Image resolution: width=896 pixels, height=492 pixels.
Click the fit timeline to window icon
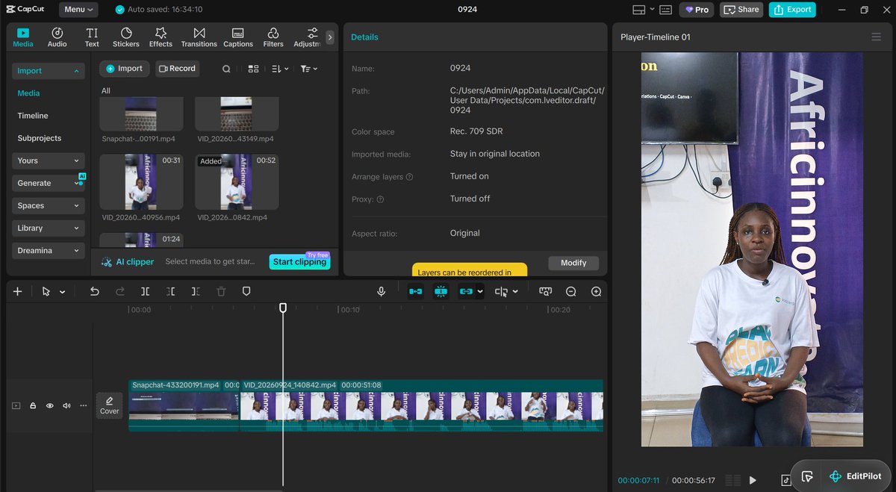(546, 292)
